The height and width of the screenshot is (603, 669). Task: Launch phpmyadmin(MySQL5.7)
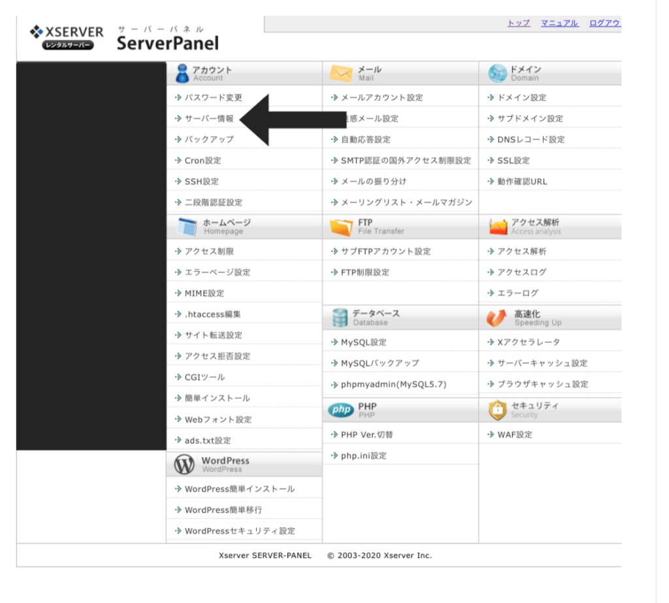pos(393,385)
